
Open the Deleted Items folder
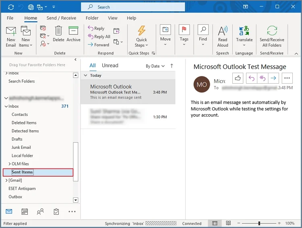(24, 123)
